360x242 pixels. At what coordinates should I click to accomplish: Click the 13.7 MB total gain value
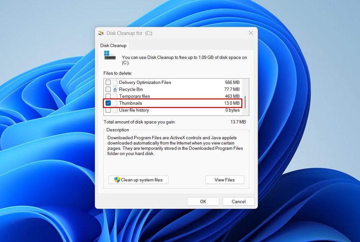pyautogui.click(x=238, y=122)
